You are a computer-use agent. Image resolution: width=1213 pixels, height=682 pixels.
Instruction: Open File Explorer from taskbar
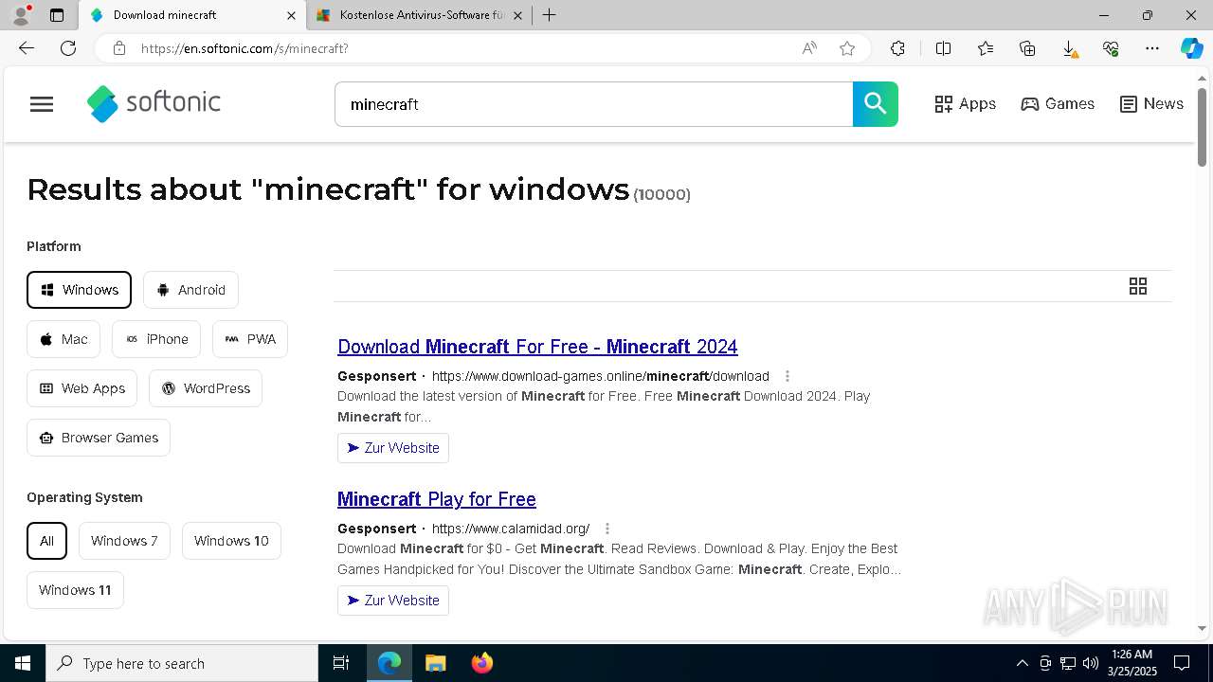click(x=435, y=663)
